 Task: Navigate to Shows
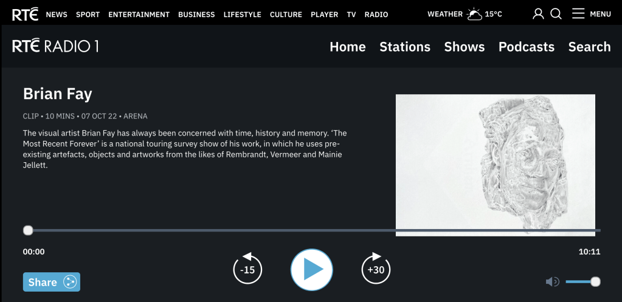click(x=464, y=47)
